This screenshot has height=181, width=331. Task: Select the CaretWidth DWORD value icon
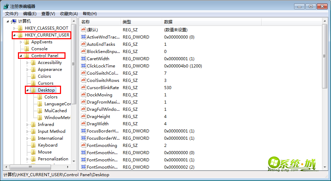pos(83,59)
